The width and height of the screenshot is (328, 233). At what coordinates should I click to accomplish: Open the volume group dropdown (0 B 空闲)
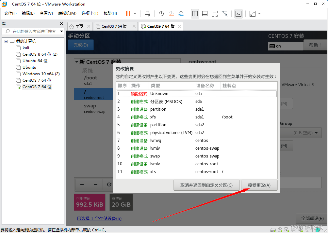tap(301, 133)
